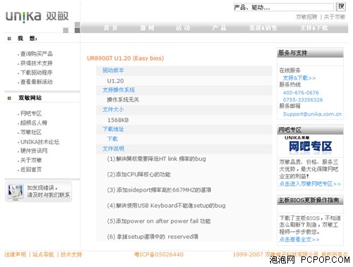Screen dimensions: 353x267
Task: Open 硬件资讯网 in the sidebar
Action: [x=34, y=151]
